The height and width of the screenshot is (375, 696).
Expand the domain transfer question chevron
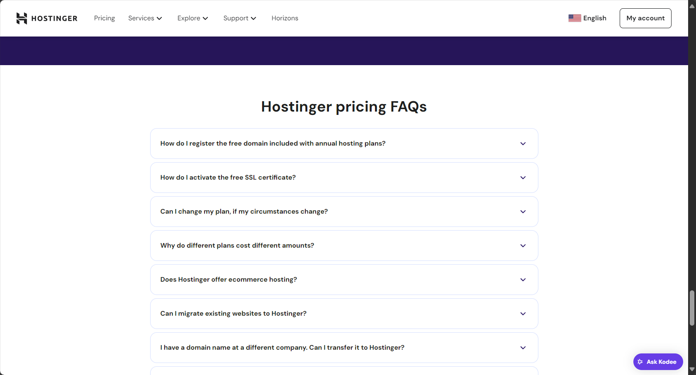[523, 348]
